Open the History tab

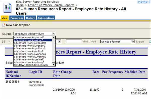[x=30, y=18]
